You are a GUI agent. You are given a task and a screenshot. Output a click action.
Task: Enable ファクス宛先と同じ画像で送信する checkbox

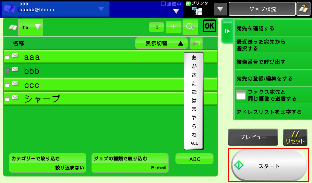point(241,95)
